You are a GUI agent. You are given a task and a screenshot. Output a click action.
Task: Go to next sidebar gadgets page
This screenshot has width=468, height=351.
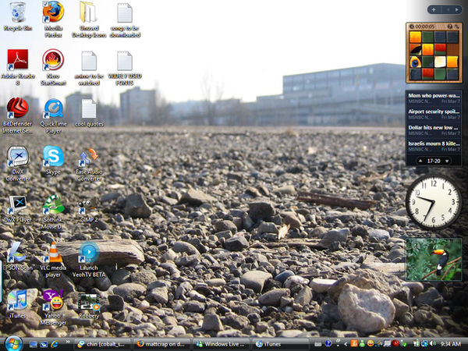(x=456, y=10)
